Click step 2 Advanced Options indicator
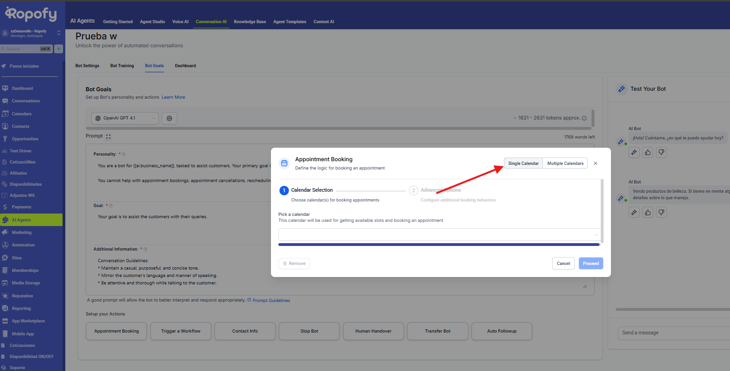The image size is (730, 371). pos(414,191)
